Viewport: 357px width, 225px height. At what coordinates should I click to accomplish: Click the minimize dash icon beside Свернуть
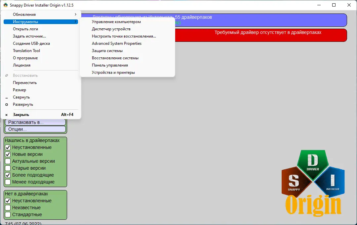click(6, 97)
